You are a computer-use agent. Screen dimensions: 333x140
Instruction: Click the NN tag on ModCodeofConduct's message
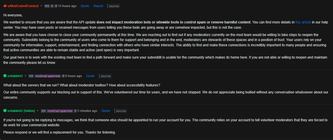(x=47, y=6)
